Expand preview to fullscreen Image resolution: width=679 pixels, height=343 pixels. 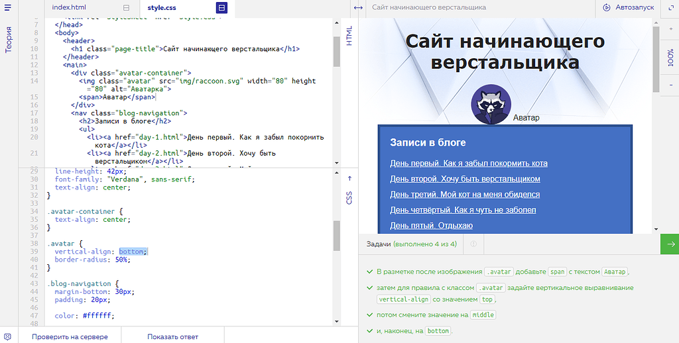click(x=670, y=7)
